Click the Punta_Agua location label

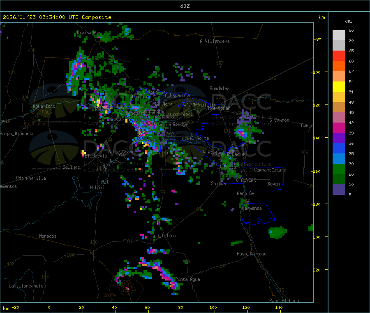pyautogui.click(x=187, y=279)
